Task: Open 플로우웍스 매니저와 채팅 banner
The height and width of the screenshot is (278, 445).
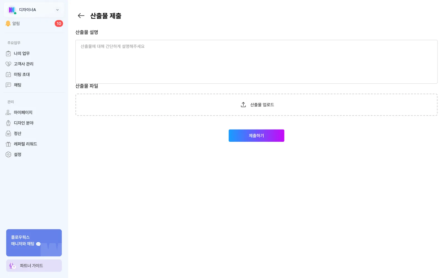Action: click(34, 243)
